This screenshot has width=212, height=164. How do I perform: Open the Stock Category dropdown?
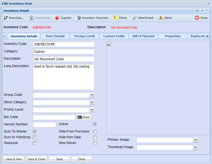click(92, 102)
